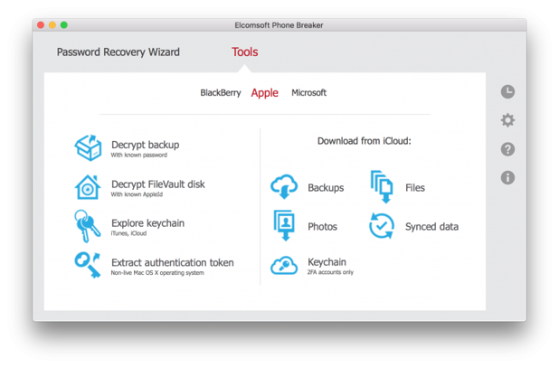Click the Decrypt backup text label
The image size is (559, 368).
click(x=145, y=145)
